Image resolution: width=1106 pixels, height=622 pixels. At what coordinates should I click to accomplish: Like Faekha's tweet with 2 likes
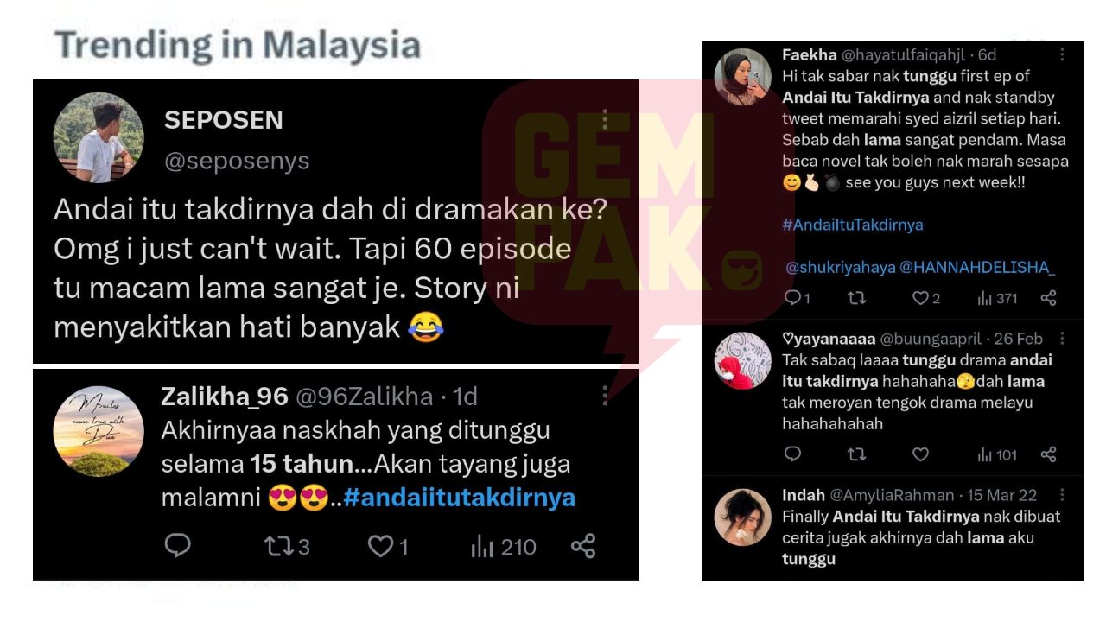[x=926, y=298]
